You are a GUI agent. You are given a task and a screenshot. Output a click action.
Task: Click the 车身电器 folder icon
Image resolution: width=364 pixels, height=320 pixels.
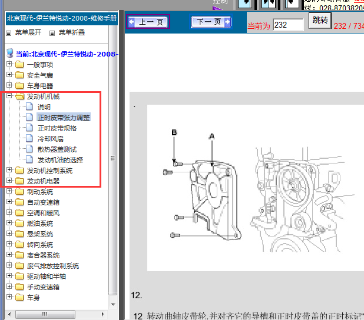[19, 85]
